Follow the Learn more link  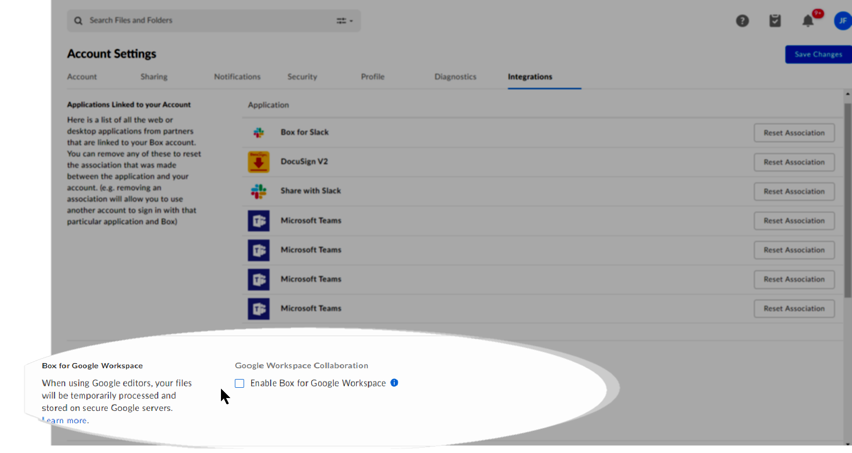[x=64, y=420]
